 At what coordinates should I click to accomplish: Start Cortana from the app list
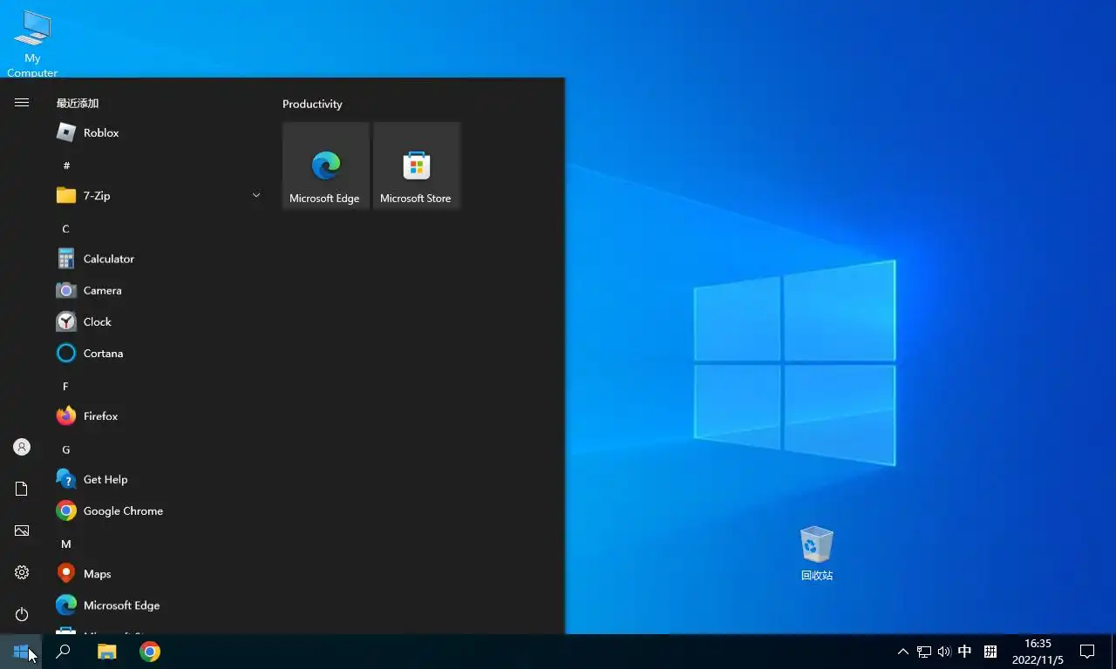160,353
